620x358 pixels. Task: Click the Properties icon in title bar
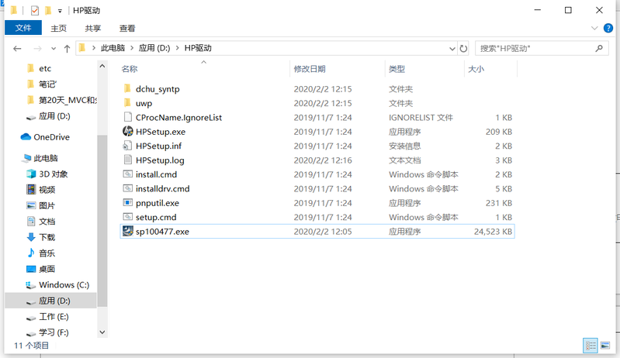(x=34, y=11)
